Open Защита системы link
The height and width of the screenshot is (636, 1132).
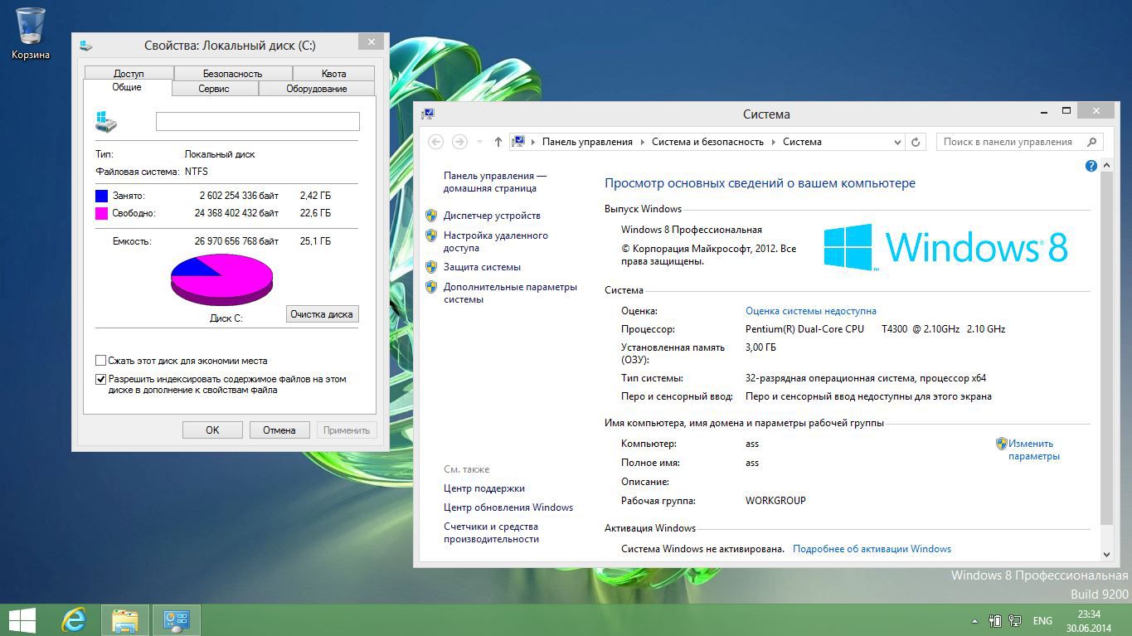pos(482,267)
